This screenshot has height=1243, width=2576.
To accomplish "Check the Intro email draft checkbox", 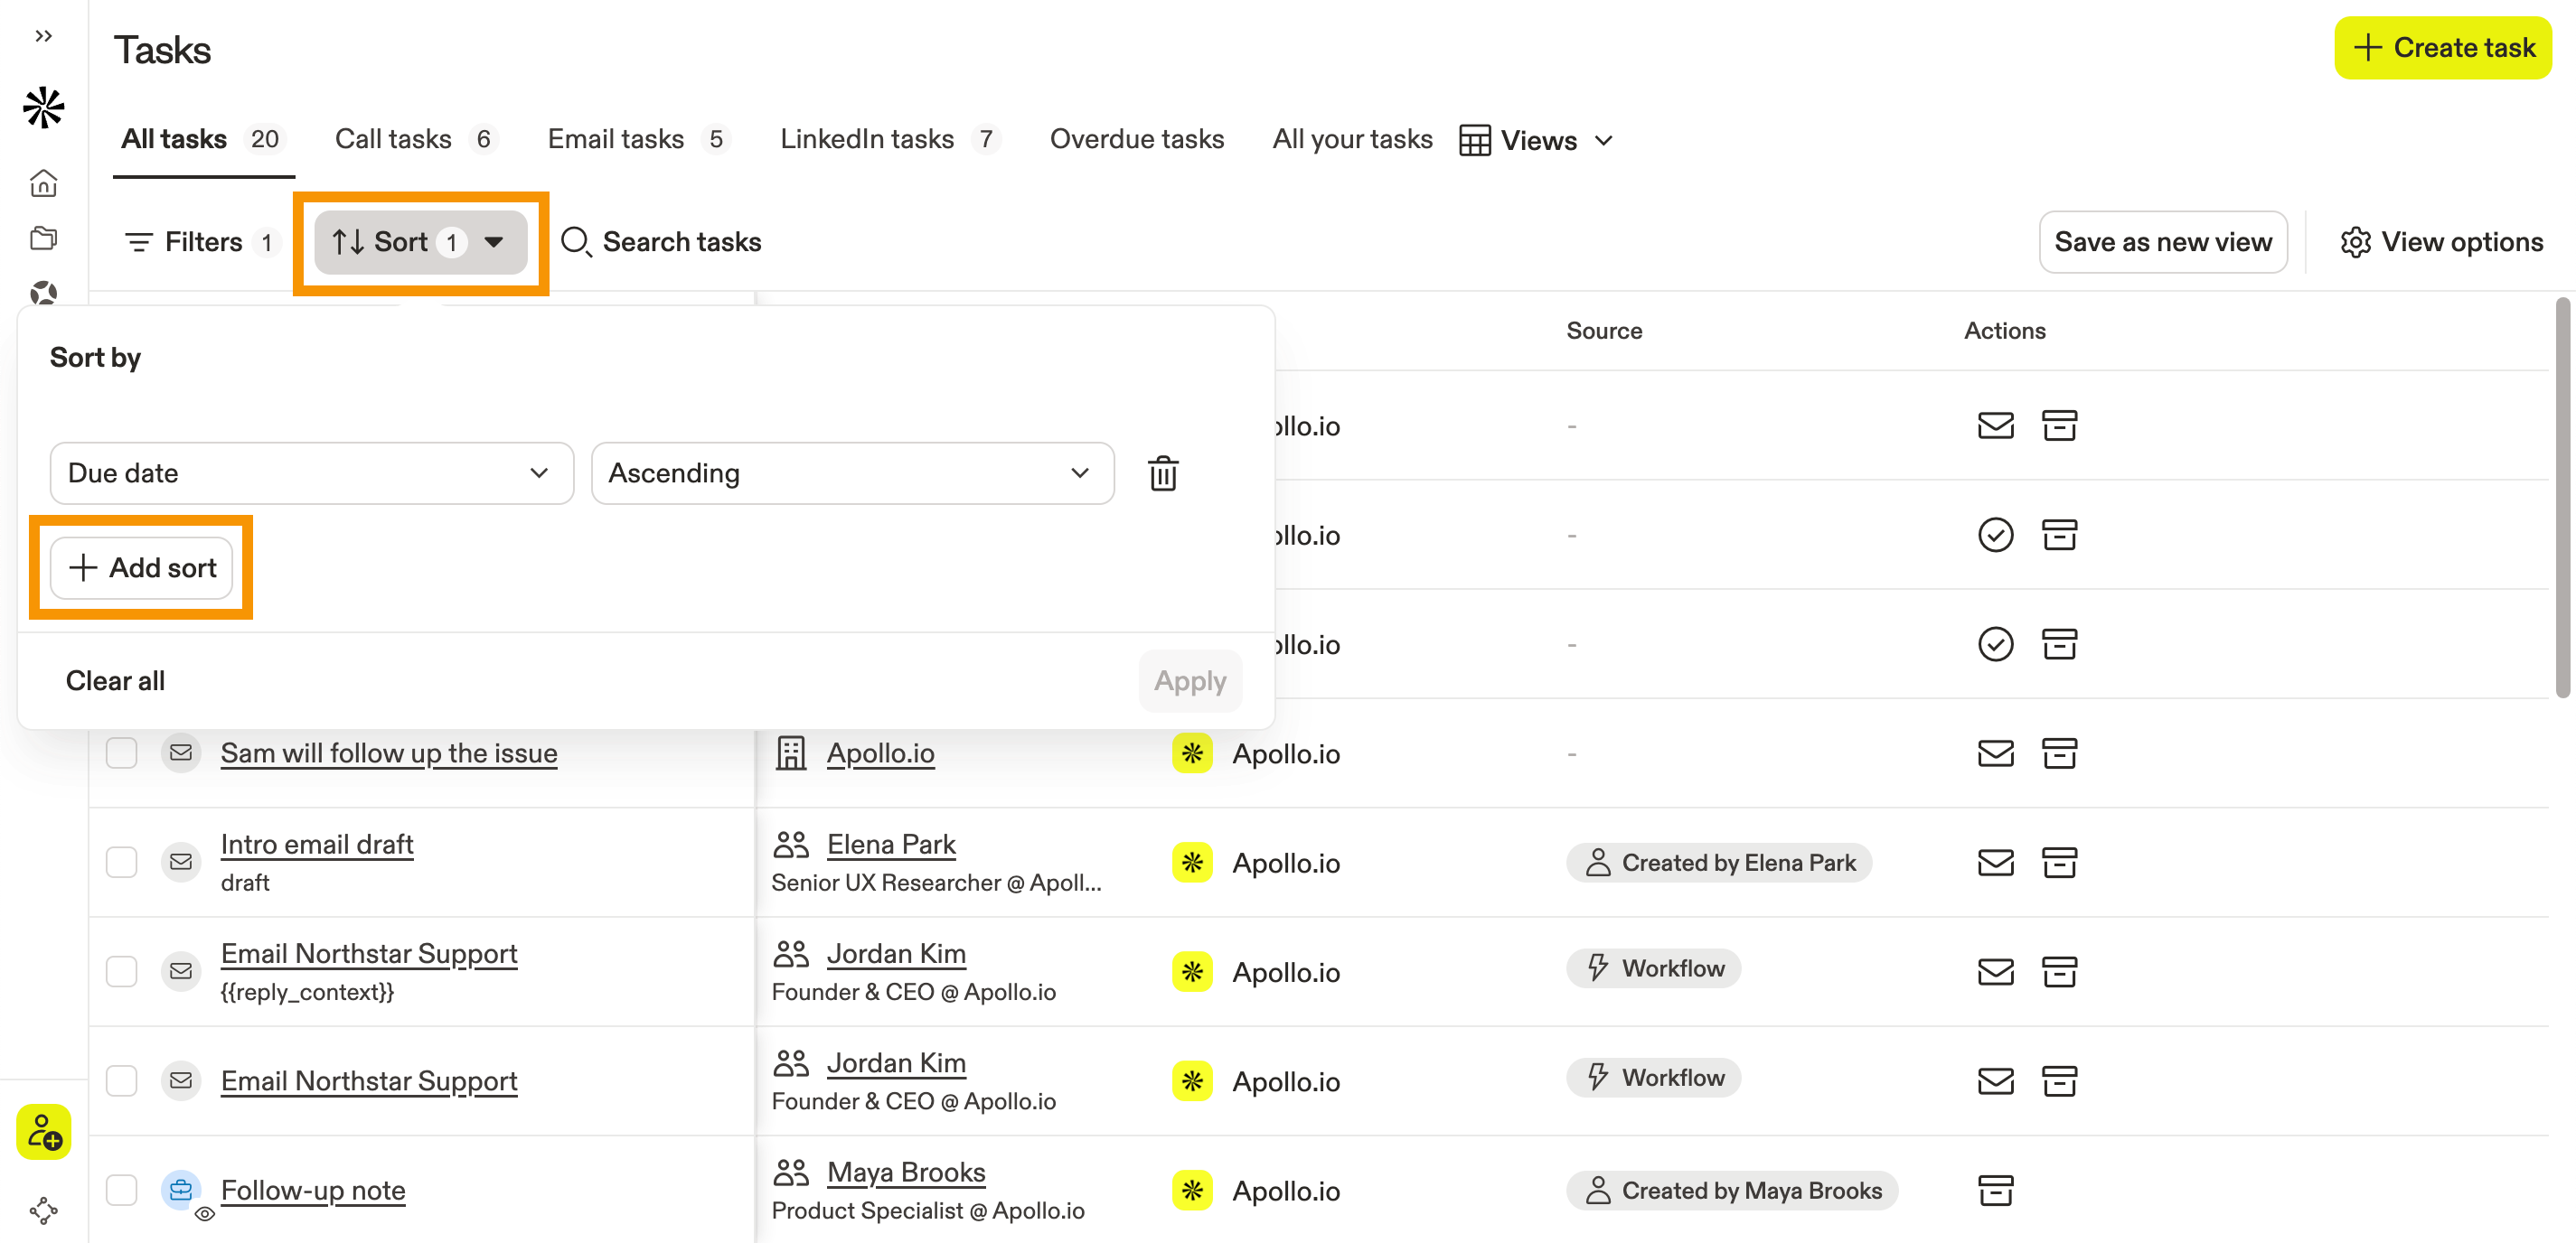I will point(122,863).
